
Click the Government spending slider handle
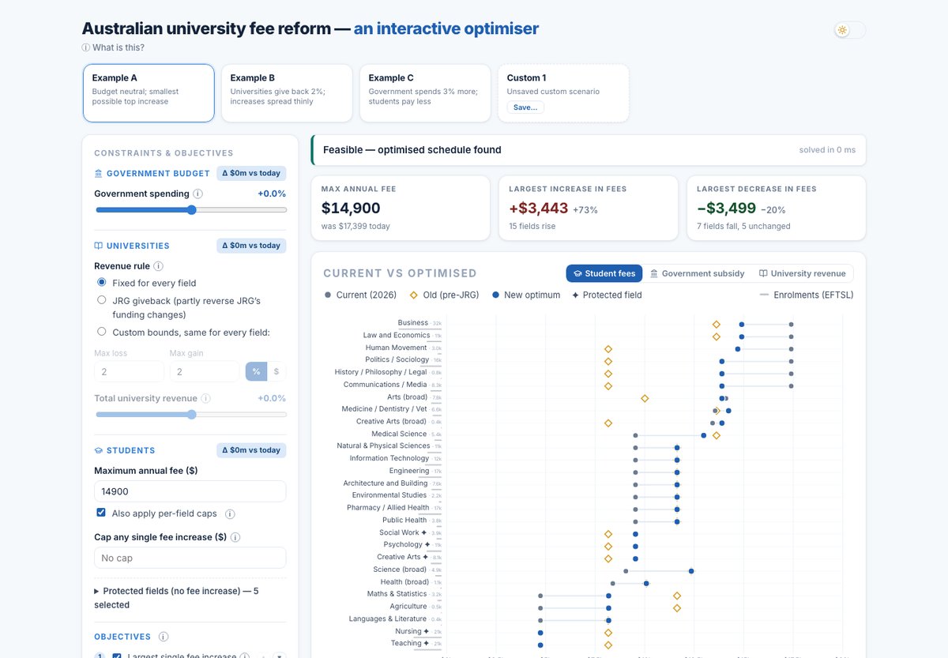point(191,210)
